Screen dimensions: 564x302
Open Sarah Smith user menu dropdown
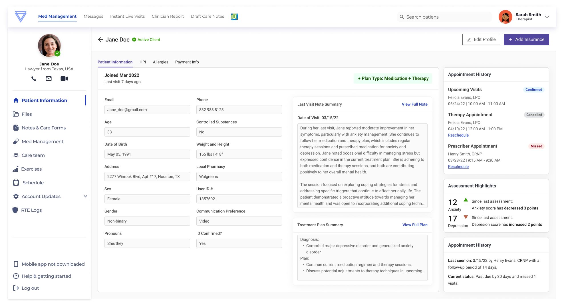(x=547, y=17)
